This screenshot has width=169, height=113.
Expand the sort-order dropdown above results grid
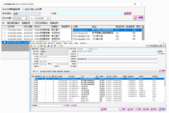tap(98, 71)
